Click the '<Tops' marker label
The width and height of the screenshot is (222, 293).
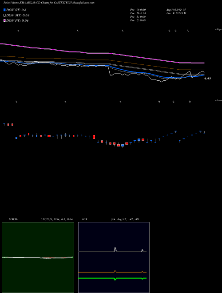218,30
